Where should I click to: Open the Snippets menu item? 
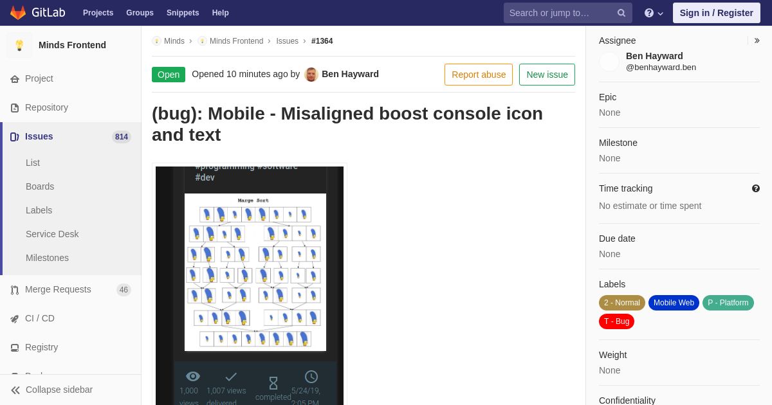[183, 13]
